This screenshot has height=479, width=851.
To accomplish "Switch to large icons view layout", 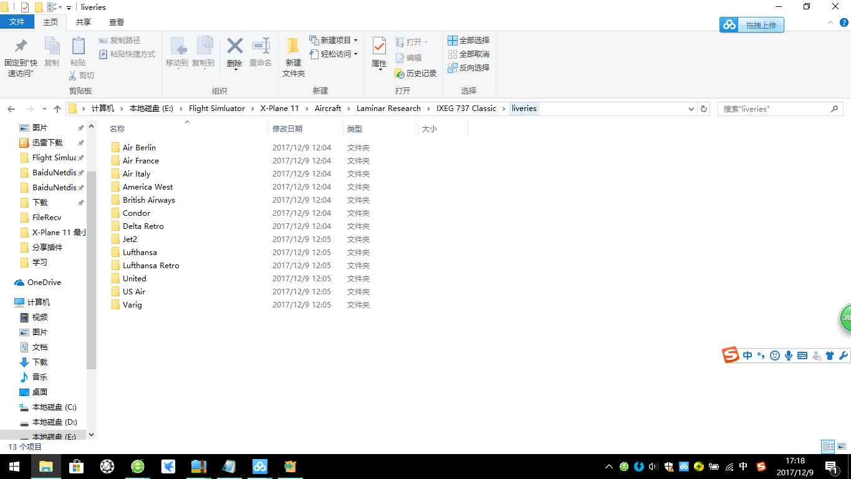I will click(x=842, y=447).
